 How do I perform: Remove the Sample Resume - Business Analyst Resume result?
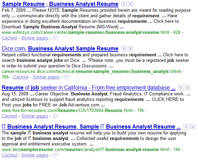tap(130, 4)
